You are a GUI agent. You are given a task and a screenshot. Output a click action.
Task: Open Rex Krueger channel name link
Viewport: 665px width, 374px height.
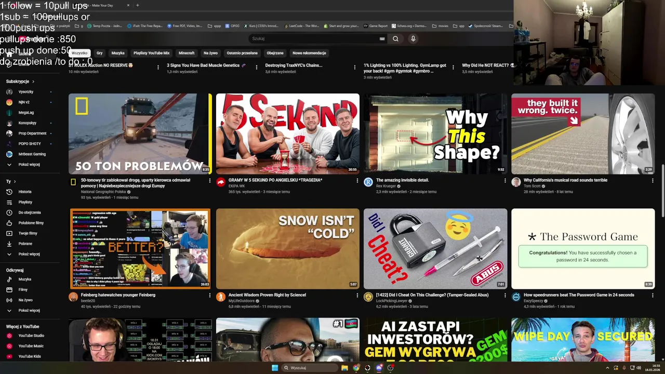[385, 186]
